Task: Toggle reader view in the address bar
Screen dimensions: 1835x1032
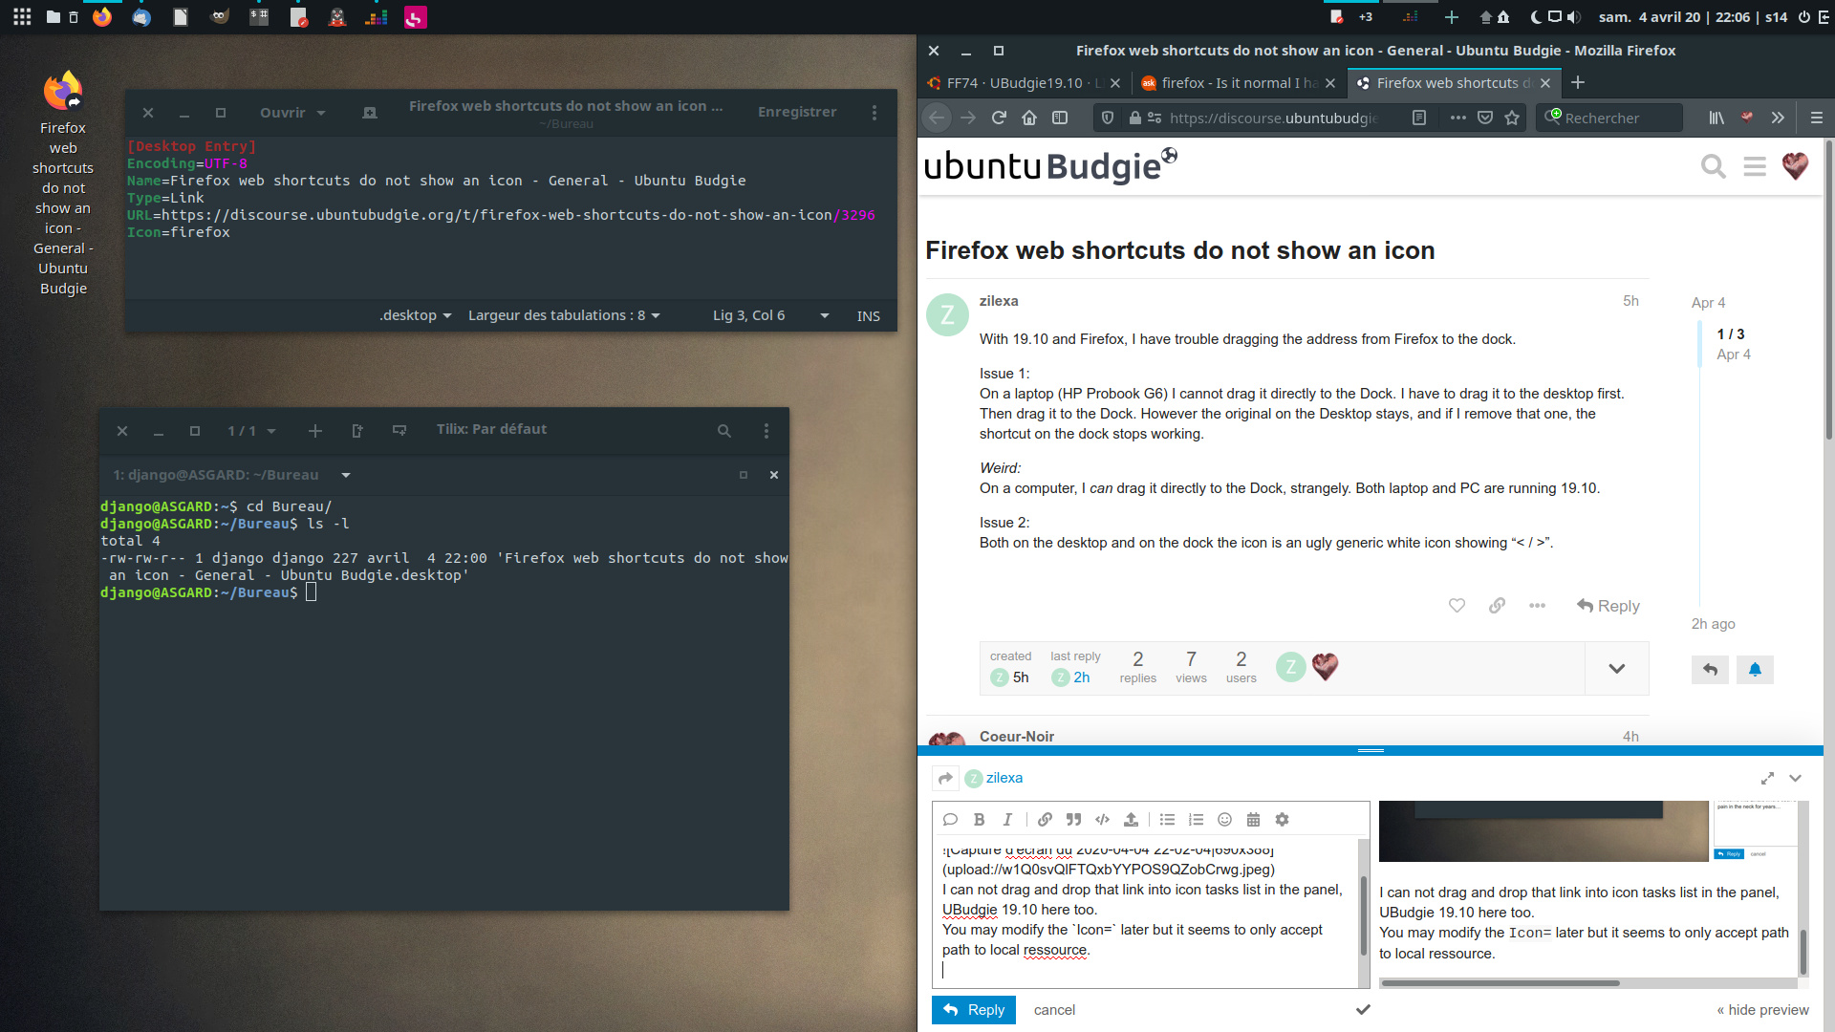Action: [1419, 118]
